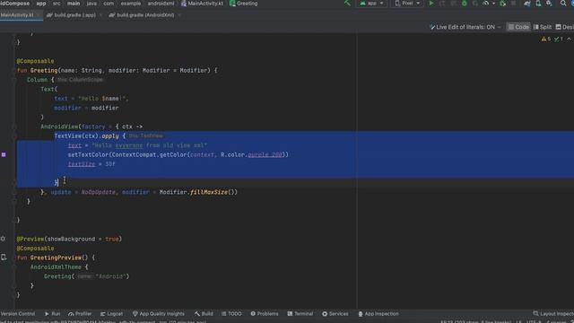Open the SDK Manager icon

(549, 4)
